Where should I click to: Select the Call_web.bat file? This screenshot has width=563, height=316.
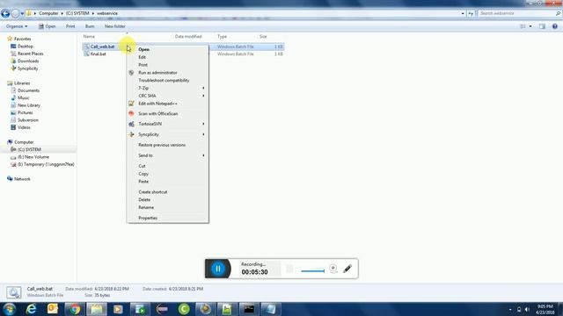[x=102, y=47]
